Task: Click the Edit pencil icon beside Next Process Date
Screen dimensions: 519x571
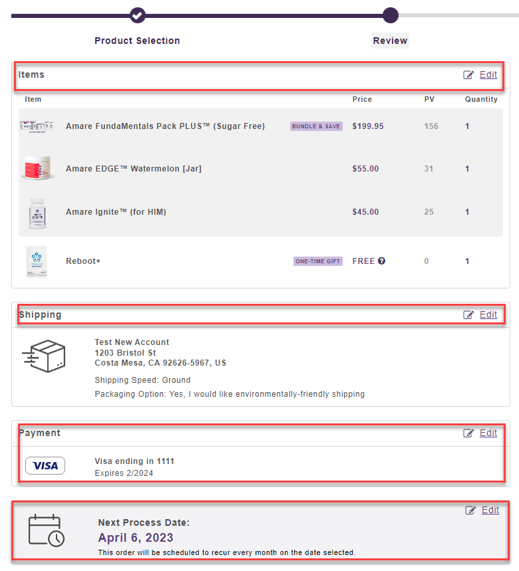Action: (x=470, y=510)
